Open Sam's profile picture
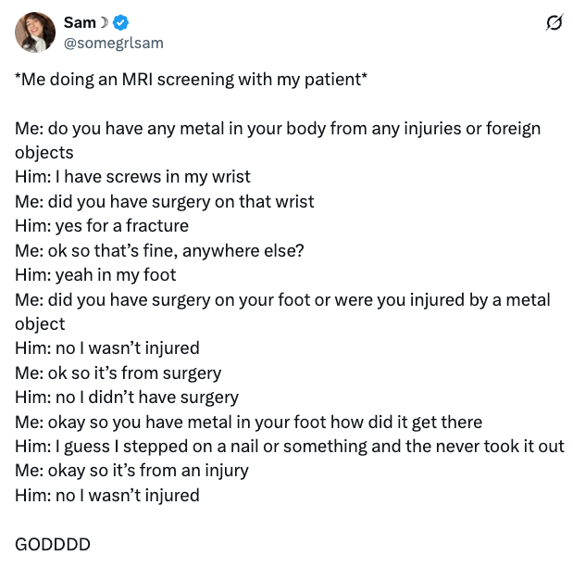The height and width of the screenshot is (568, 573). tap(34, 32)
